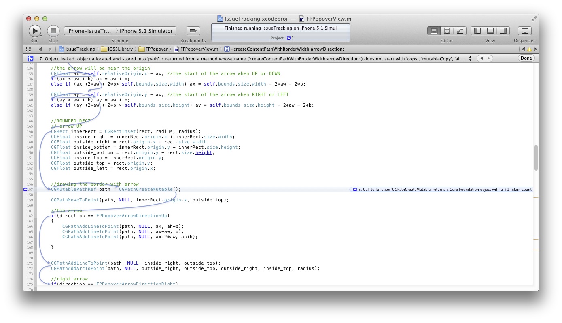The height and width of the screenshot is (323, 562).
Task: Switch to the Assistant editor
Action: tap(447, 31)
